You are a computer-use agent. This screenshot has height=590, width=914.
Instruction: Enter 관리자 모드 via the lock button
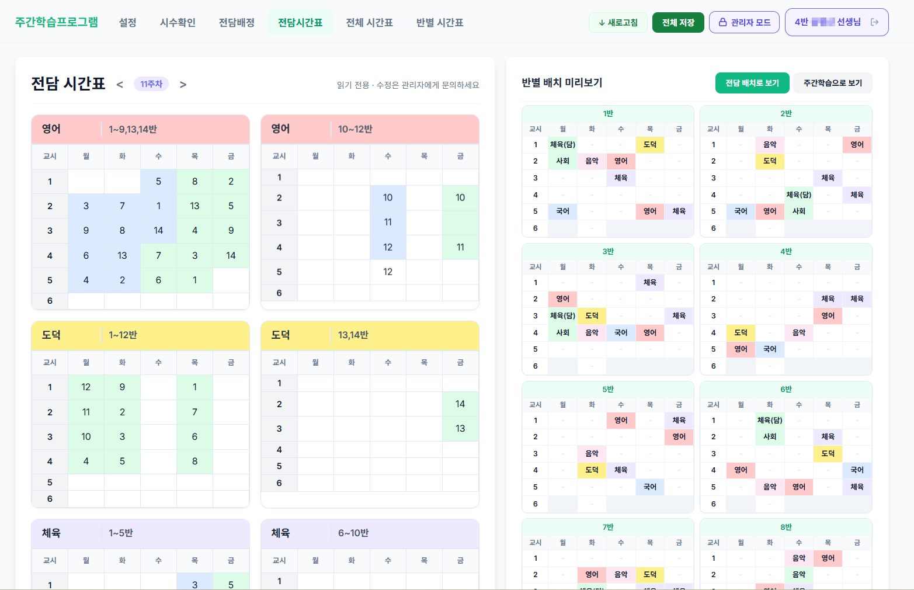coord(744,22)
